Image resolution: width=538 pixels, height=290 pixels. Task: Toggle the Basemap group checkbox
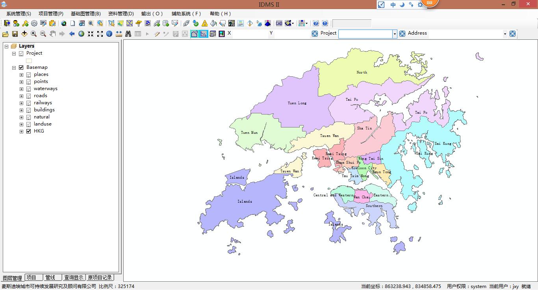coord(21,68)
